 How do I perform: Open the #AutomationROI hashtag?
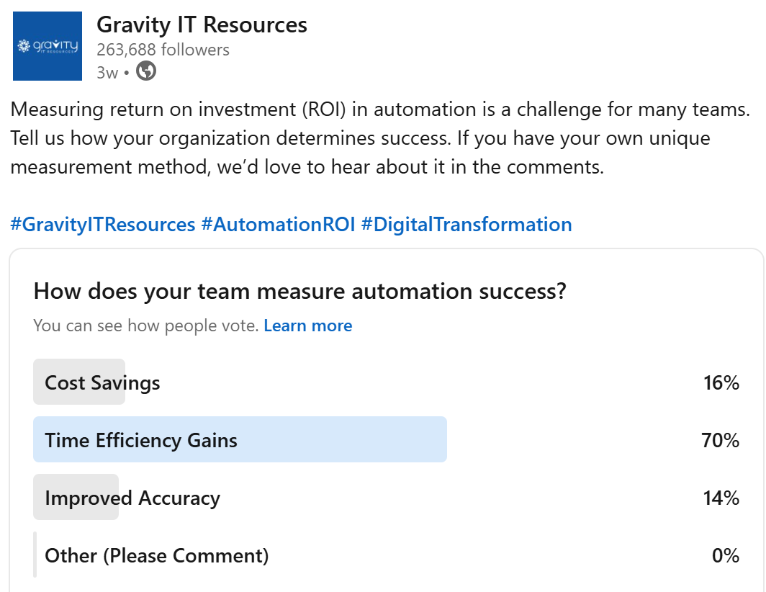click(x=278, y=225)
